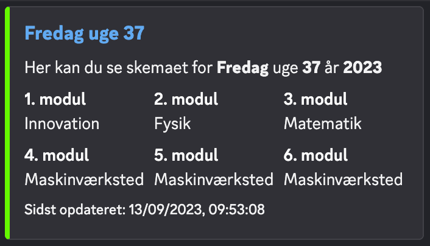Click the "Innovation" subject text
Viewport: 430px width, 246px height.
click(x=62, y=124)
